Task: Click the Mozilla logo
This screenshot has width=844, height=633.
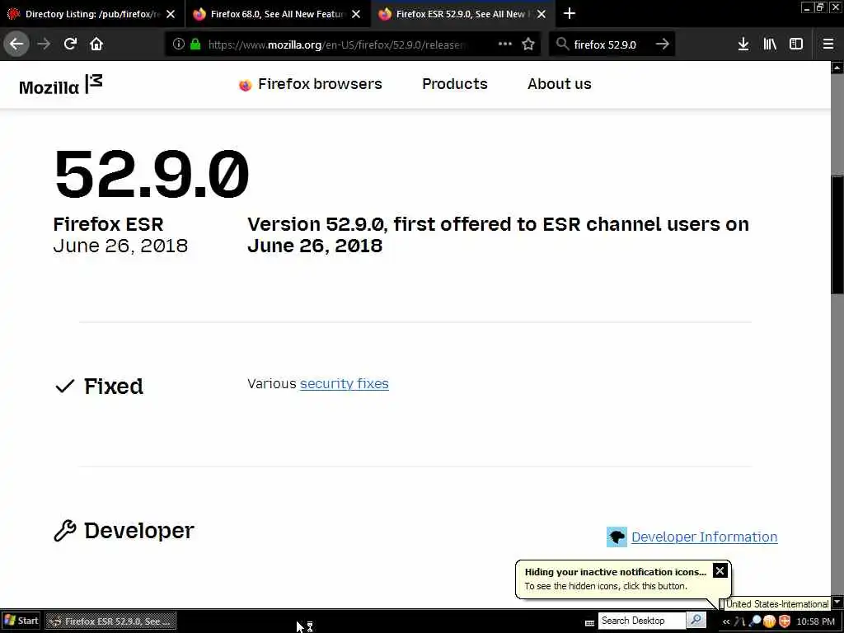Action: pyautogui.click(x=60, y=85)
